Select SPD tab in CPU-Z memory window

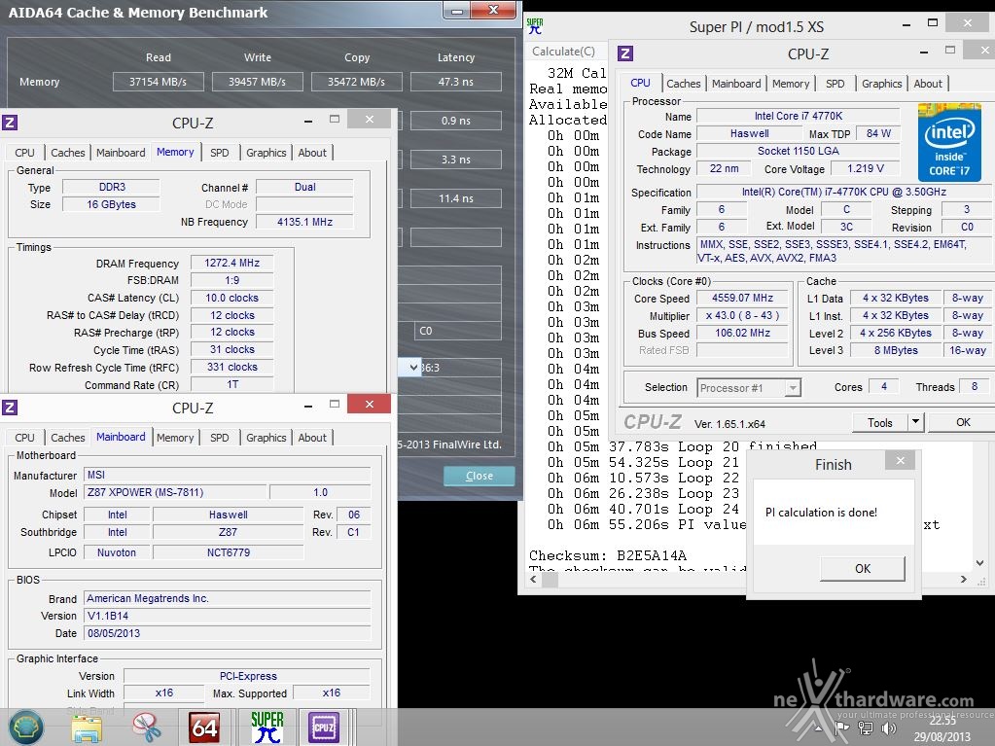(220, 153)
